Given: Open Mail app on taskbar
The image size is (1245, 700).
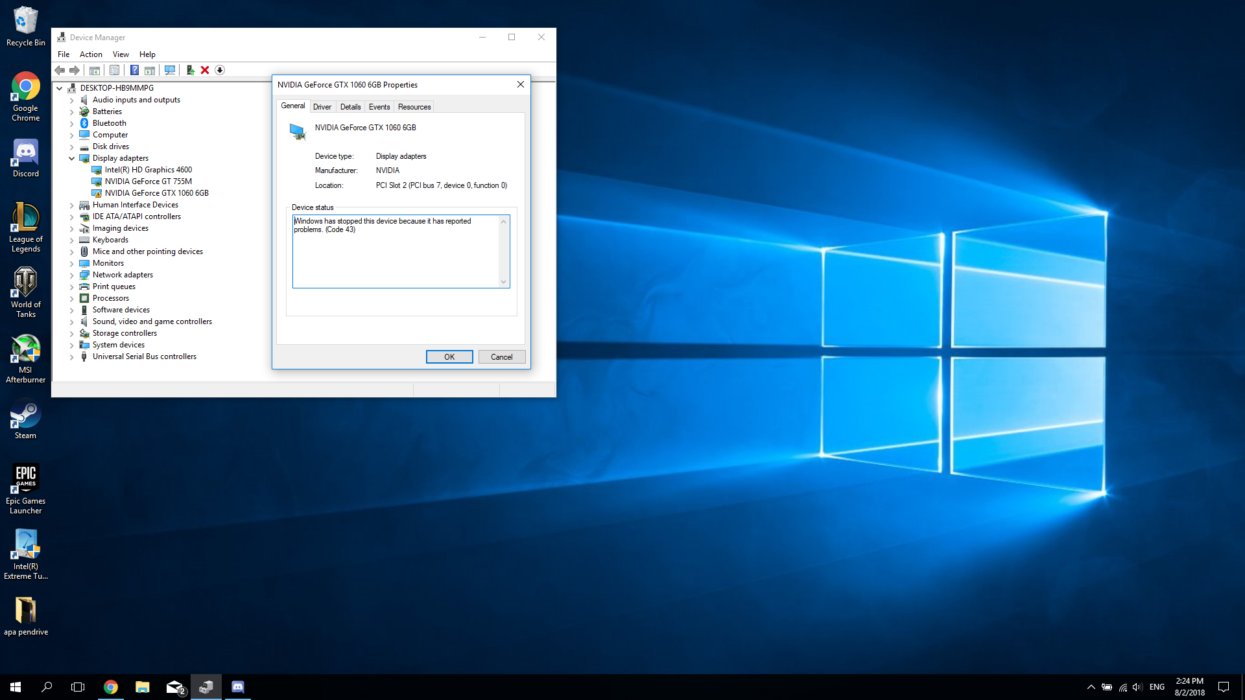Looking at the screenshot, I should click(175, 687).
